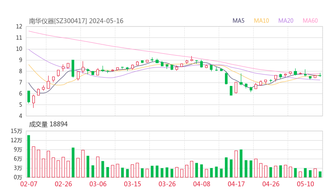Click the 03-26 date label

coord(167,184)
